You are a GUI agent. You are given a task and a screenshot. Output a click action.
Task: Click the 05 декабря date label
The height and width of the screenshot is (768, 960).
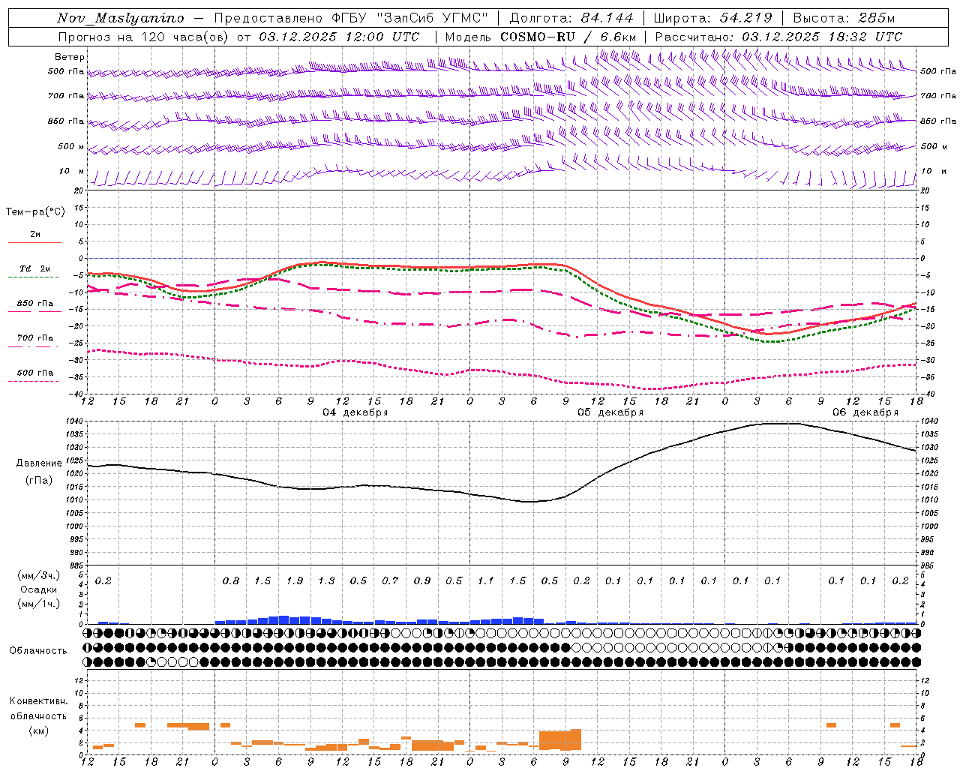610,412
